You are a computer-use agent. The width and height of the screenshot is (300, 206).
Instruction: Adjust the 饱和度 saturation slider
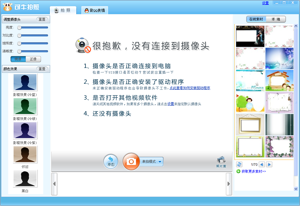point(33,44)
